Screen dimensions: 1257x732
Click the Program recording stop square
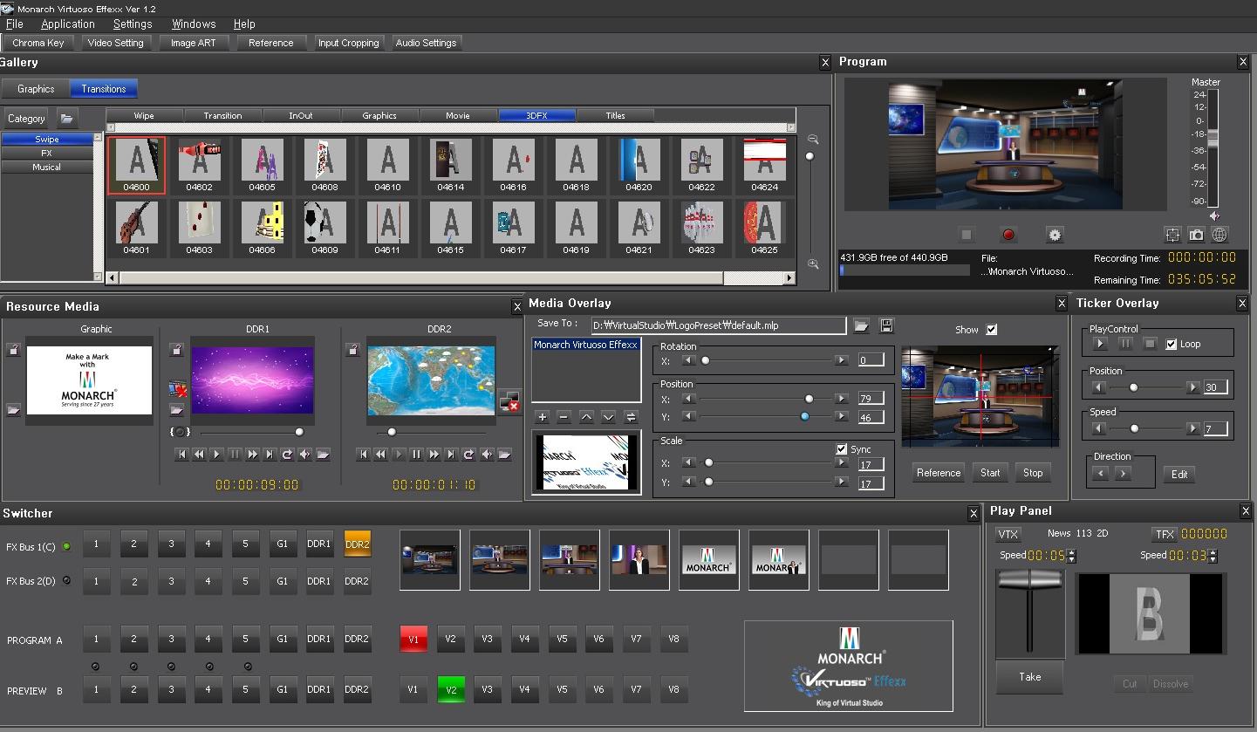pyautogui.click(x=967, y=235)
